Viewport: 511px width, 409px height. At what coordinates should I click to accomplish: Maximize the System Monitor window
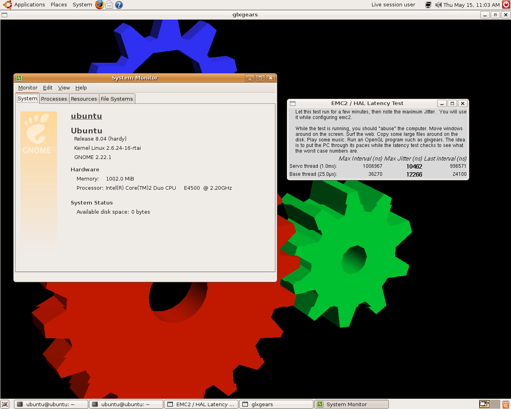tap(260, 78)
